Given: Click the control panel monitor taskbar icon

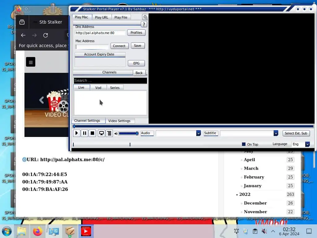Looking at the screenshot, I should point(54,231).
